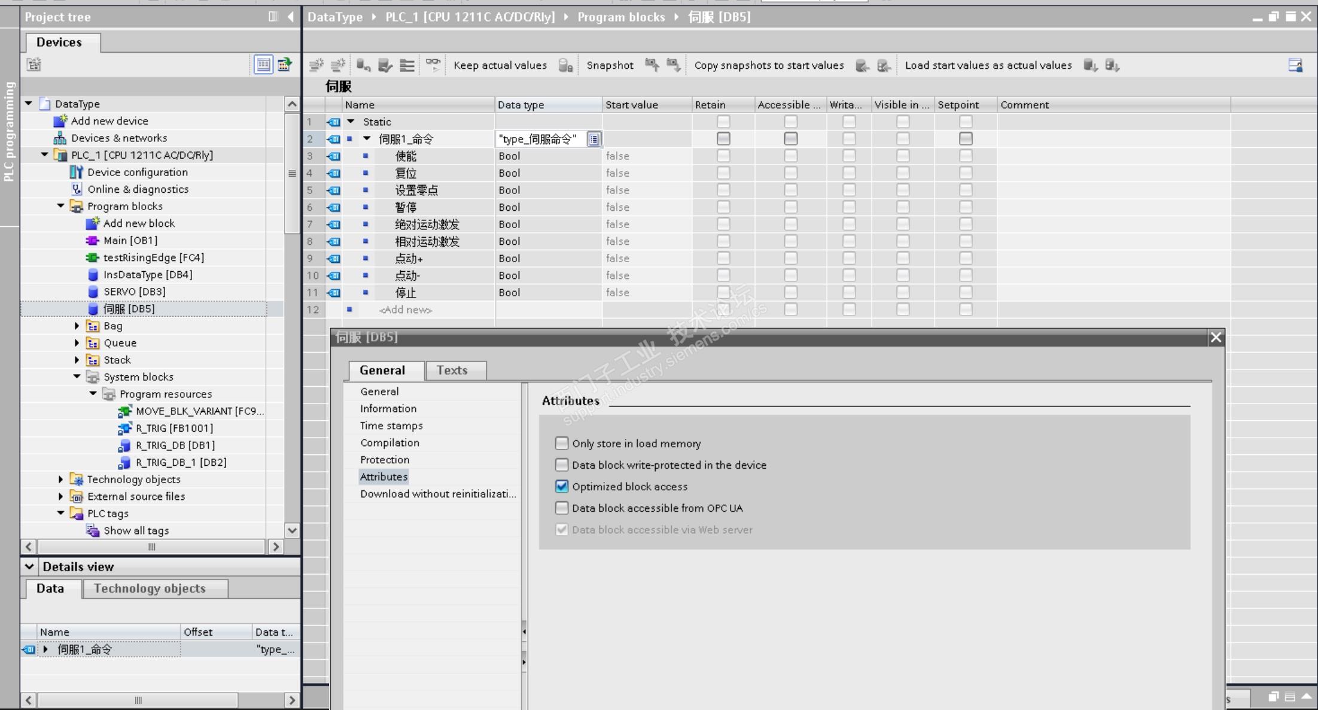Switch to the Texts tab
Viewport: 1318px width, 710px height.
(452, 371)
